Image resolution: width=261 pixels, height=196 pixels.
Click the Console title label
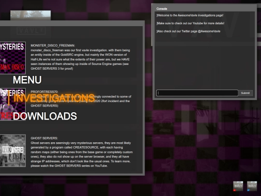[161, 9]
